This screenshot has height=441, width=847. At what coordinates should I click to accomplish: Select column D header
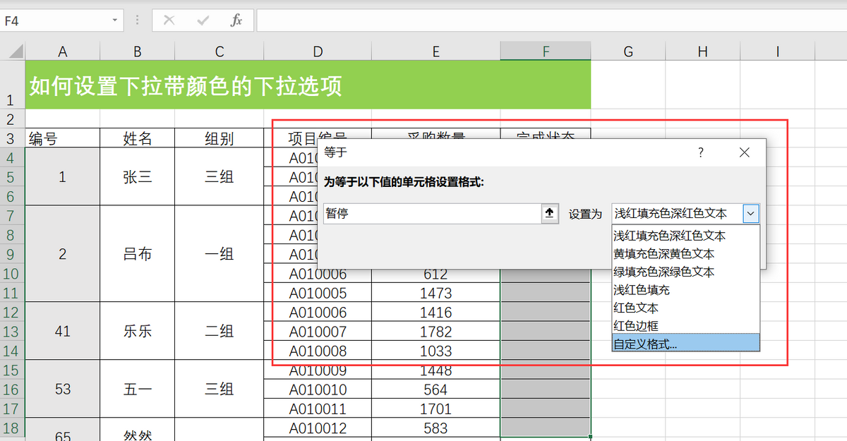318,52
